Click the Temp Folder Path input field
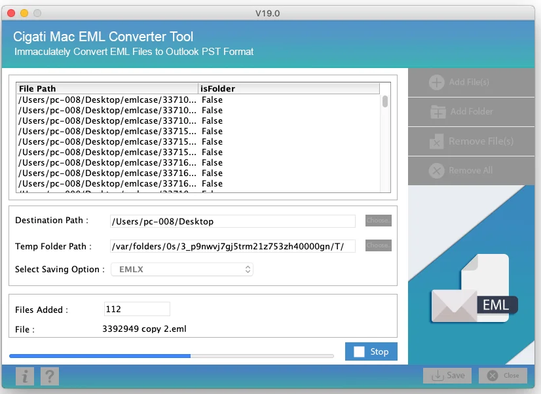The height and width of the screenshot is (394, 541). [x=233, y=246]
